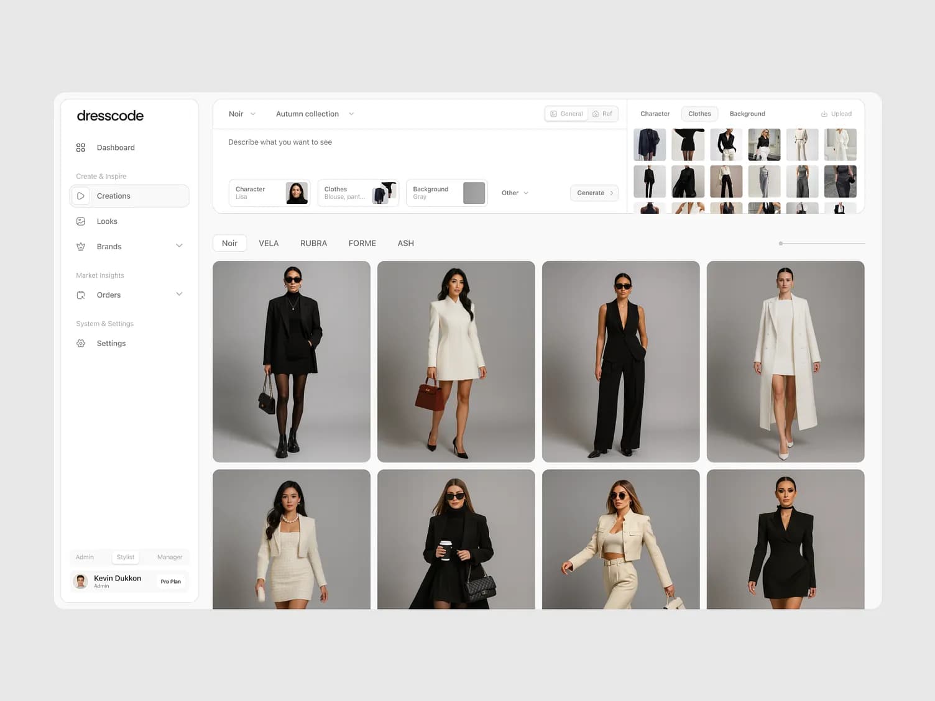Select the Stylist role option

coord(126,557)
